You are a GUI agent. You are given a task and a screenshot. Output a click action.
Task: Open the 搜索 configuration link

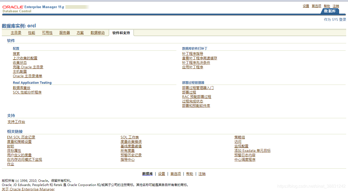[16, 54]
